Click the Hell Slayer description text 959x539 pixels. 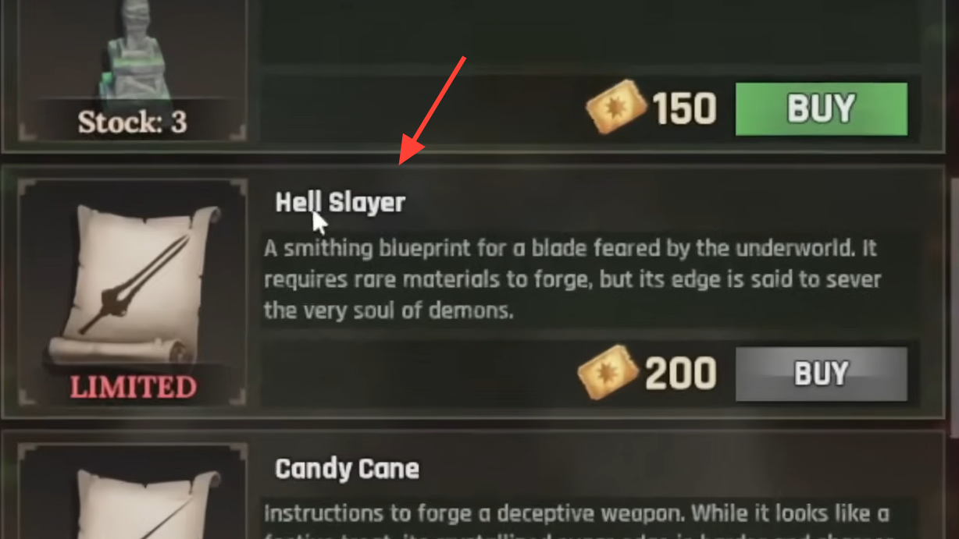[x=572, y=280]
